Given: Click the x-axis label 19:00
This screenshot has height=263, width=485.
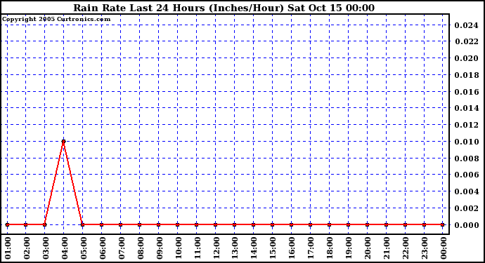Looking at the screenshot, I should [349, 248].
